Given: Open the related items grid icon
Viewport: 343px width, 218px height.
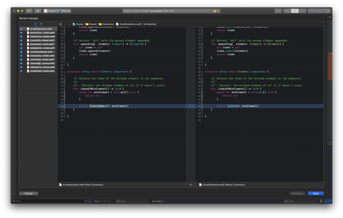Looking at the screenshot, I should pyautogui.click(x=60, y=24).
